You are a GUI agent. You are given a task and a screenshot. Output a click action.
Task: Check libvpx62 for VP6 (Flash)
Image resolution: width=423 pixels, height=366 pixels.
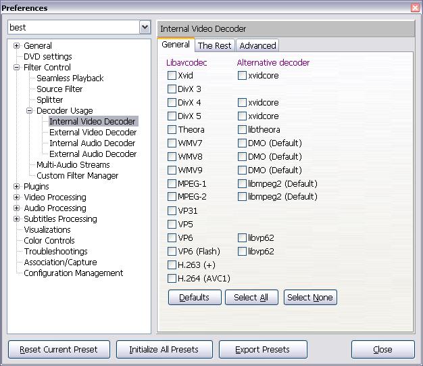(x=242, y=252)
